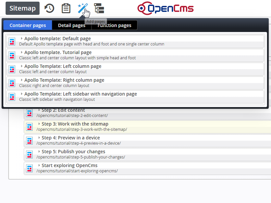Click page icon of Right column page
Viewport: 271px width, 203px height.
point(12,83)
